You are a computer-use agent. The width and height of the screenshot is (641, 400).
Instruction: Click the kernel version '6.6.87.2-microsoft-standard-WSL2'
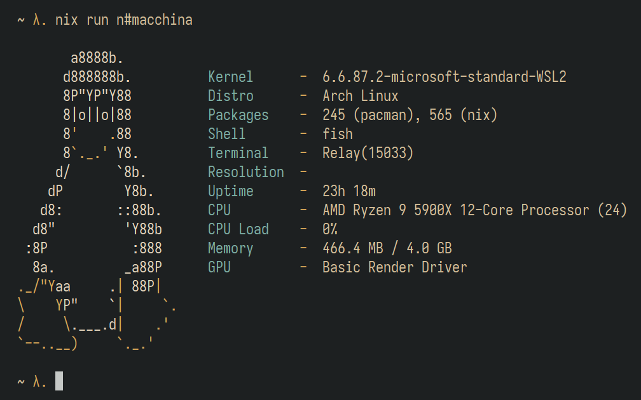point(444,77)
